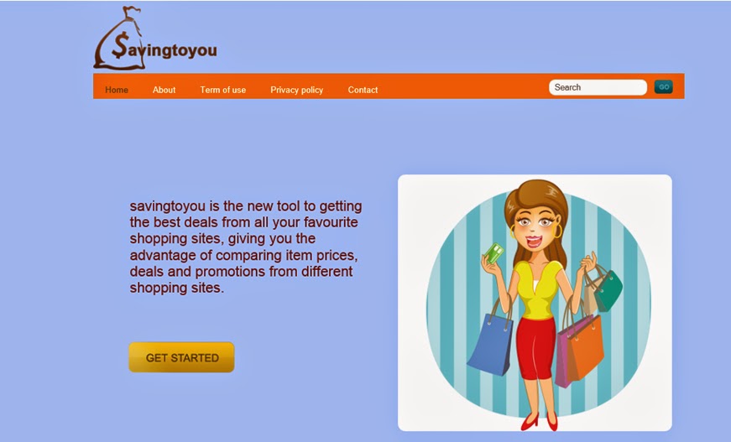The width and height of the screenshot is (731, 442).
Task: Click the savingtoyou description paragraph
Action: coord(246,247)
